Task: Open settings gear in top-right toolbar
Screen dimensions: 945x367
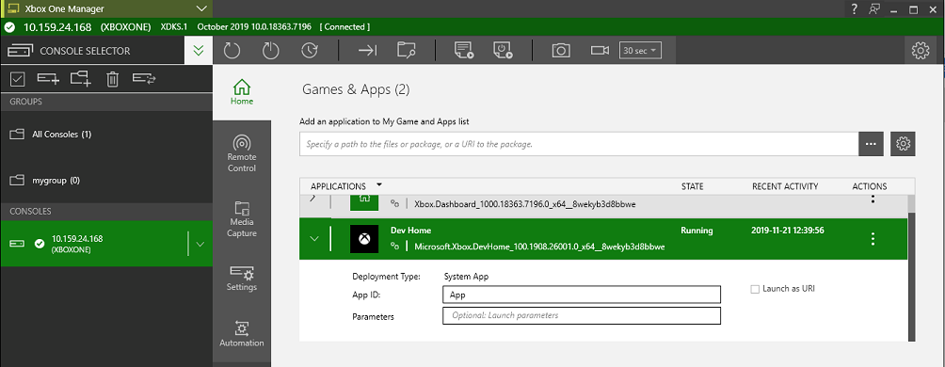Action: (x=921, y=51)
